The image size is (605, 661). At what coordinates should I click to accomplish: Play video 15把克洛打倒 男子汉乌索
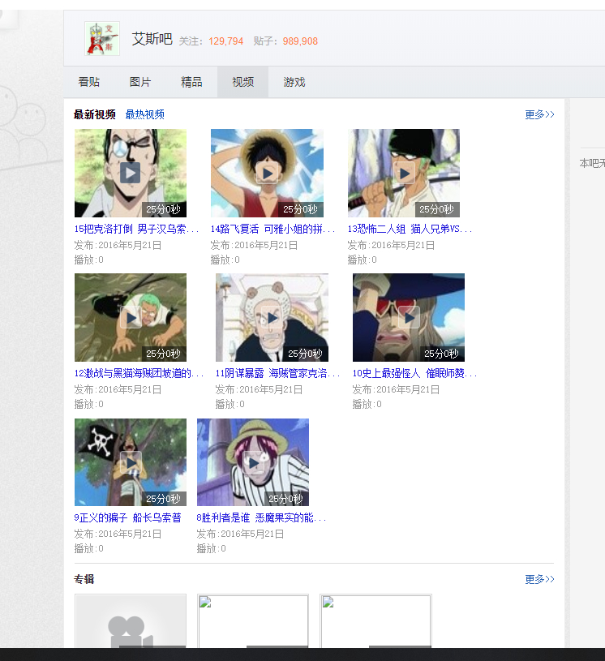(131, 173)
